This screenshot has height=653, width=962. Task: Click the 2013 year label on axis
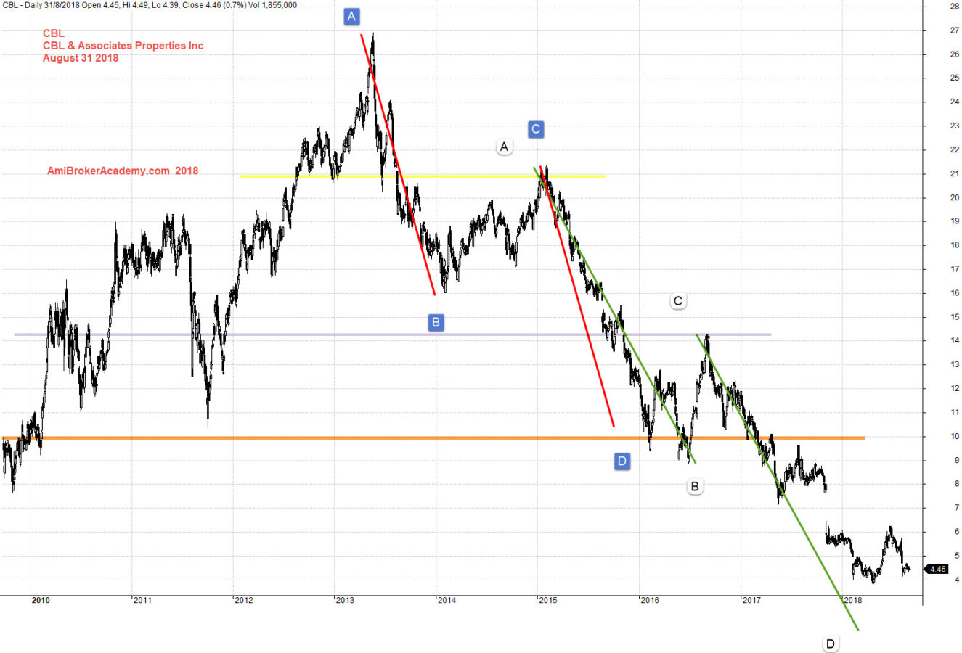(345, 600)
